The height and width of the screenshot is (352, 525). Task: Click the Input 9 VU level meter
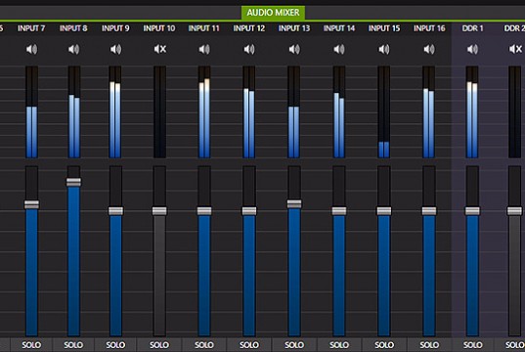(115, 111)
